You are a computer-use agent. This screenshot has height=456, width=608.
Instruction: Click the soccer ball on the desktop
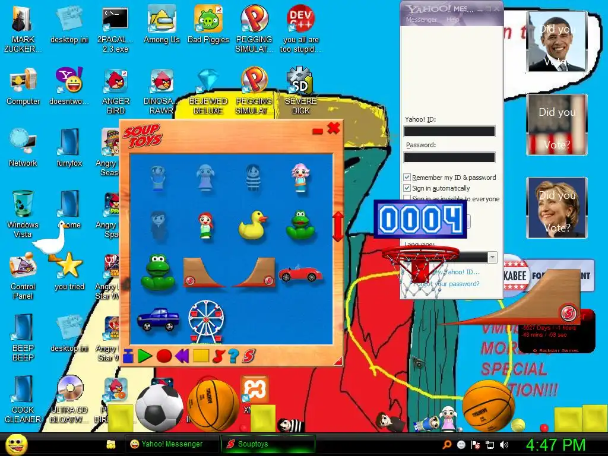pyautogui.click(x=159, y=407)
